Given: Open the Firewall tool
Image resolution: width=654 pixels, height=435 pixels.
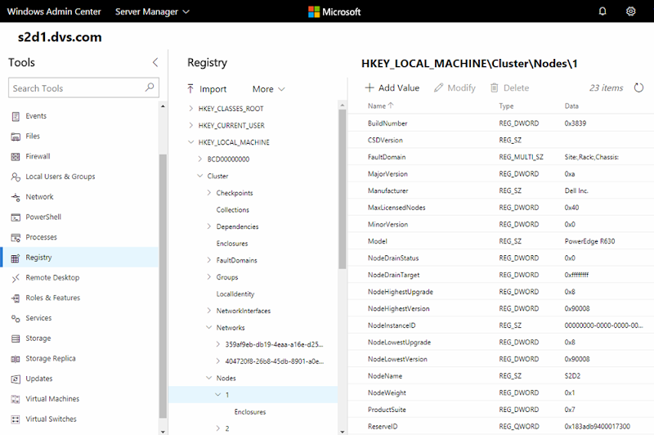Looking at the screenshot, I should click(80, 157).
